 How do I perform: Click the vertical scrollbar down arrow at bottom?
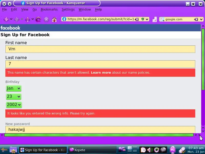pos(203,131)
